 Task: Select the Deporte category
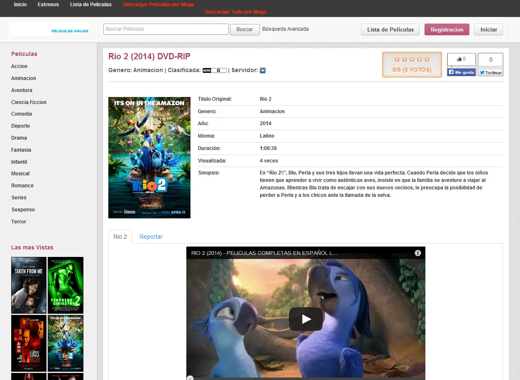20,126
